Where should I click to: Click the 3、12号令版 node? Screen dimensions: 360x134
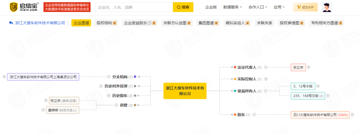303,86
